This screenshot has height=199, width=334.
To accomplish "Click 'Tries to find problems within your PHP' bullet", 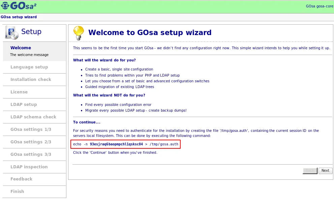I will (132, 75).
